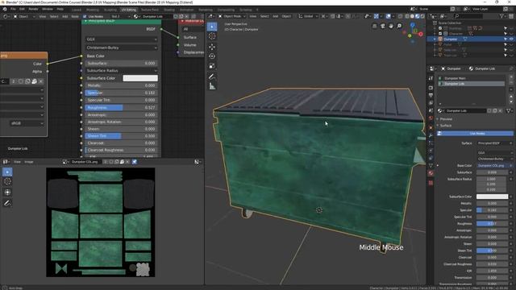Toggle show gizmo button in viewport header
Screen dimensions: 516x290
(x=377, y=16)
